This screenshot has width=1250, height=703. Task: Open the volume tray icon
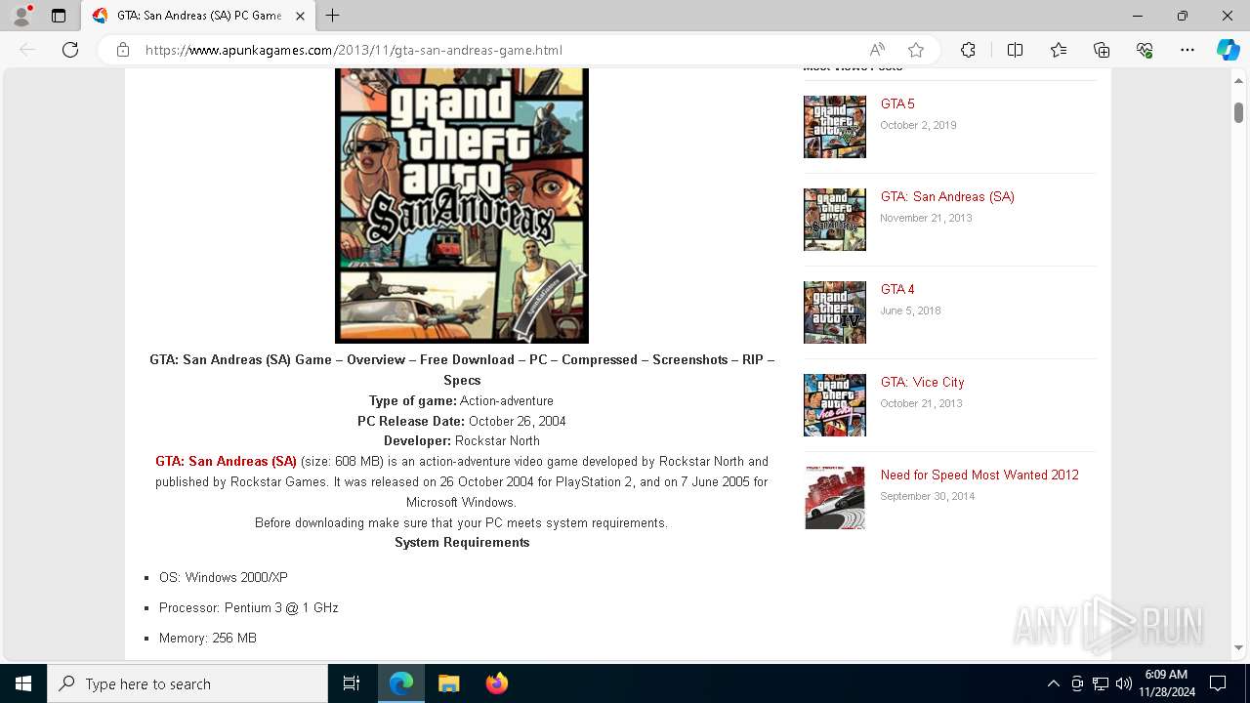pos(1123,683)
